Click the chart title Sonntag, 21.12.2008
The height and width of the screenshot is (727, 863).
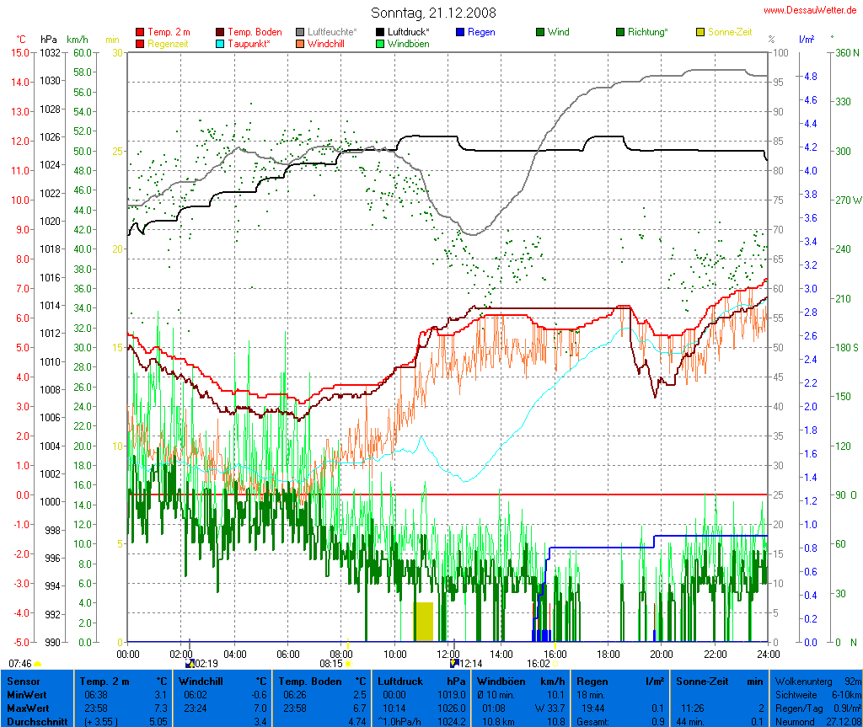coord(433,13)
